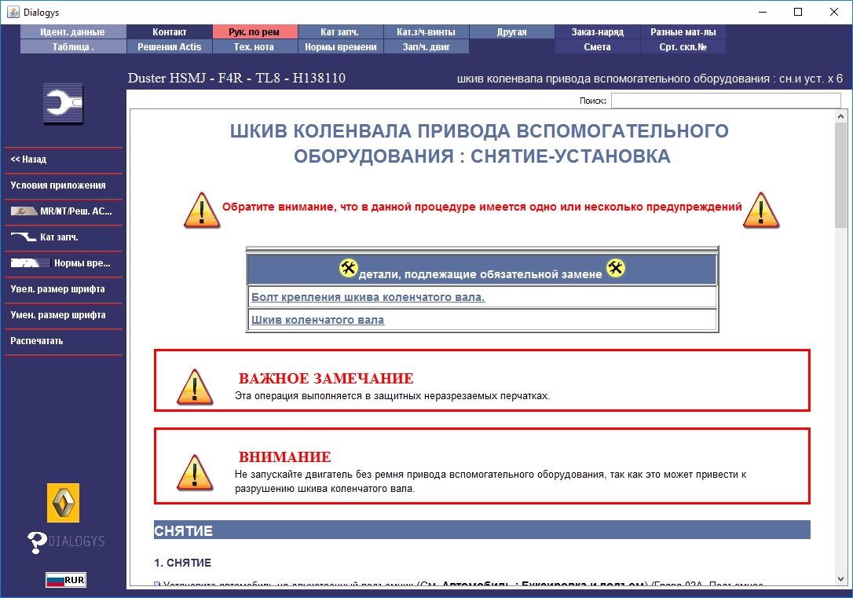Open the Другая tab
853x598 pixels.
coord(511,31)
